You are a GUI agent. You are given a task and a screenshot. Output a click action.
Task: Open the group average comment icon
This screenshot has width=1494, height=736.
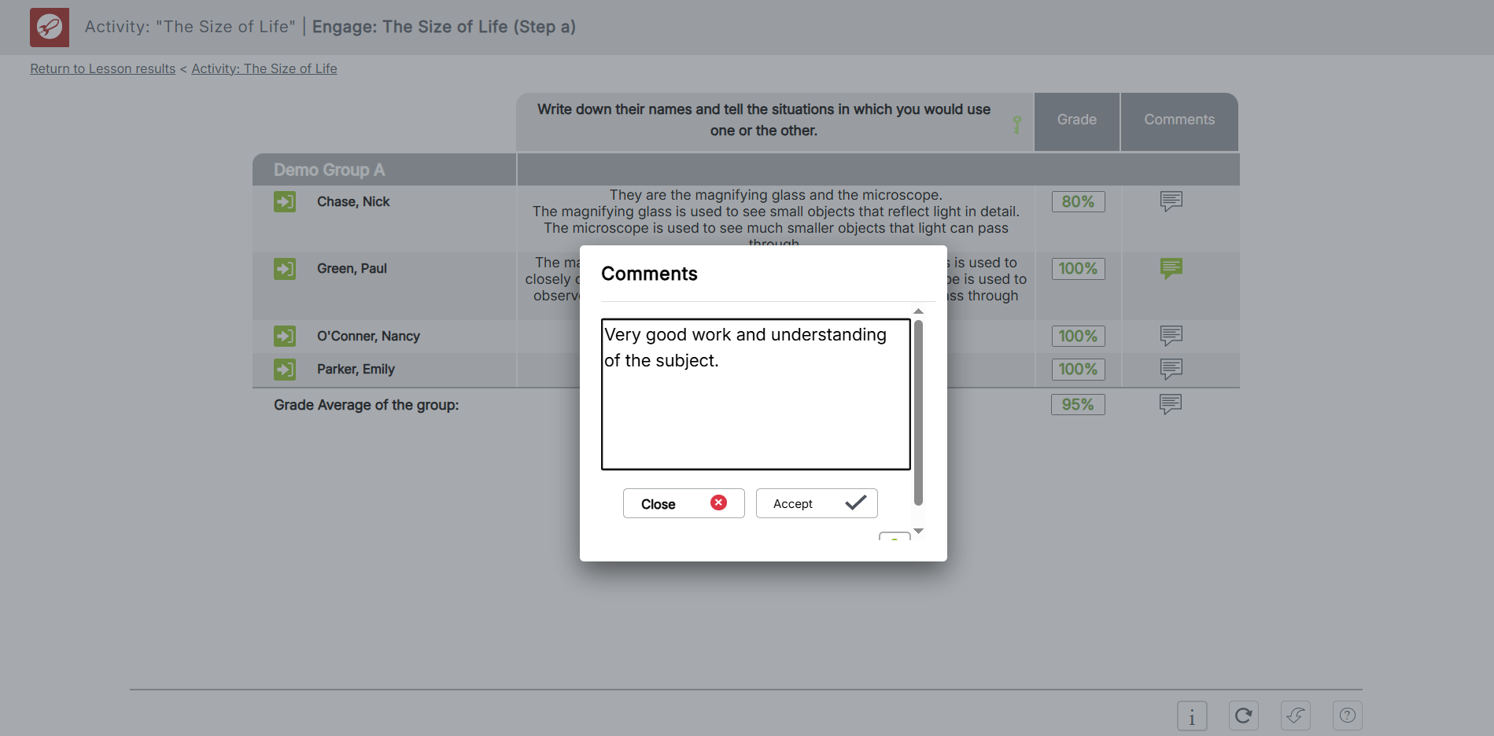tap(1170, 404)
